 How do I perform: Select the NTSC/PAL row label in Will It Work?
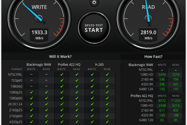pos(15,75)
